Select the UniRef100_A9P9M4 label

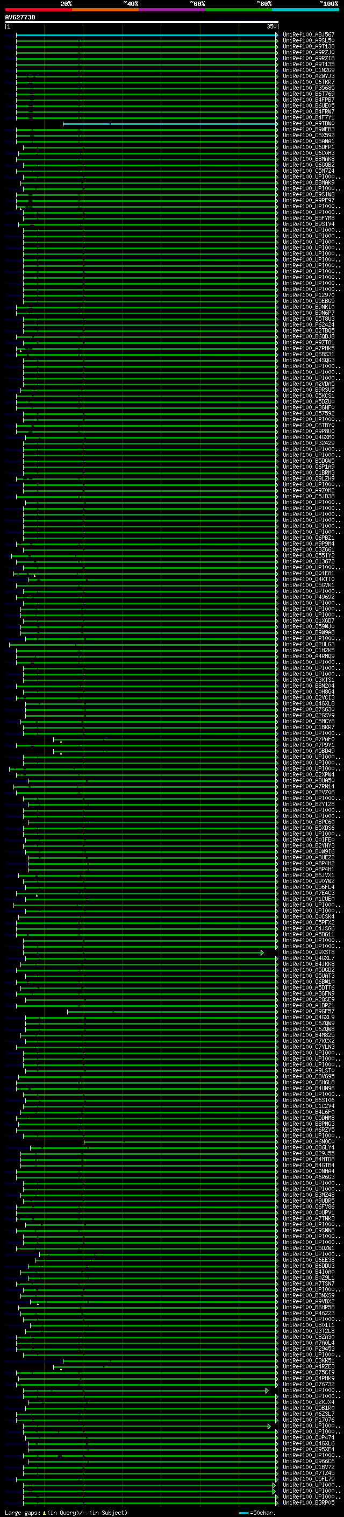coord(309,544)
